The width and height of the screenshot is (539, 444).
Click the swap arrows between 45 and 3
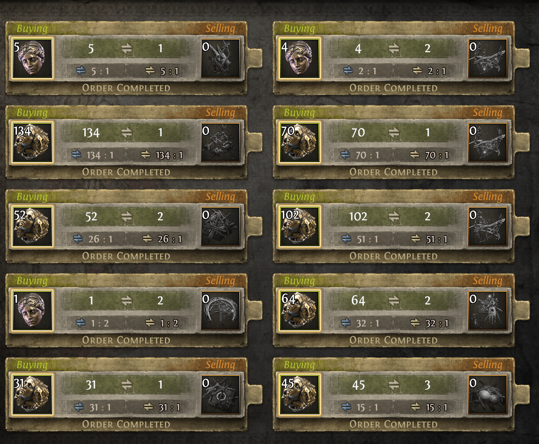pyautogui.click(x=394, y=385)
